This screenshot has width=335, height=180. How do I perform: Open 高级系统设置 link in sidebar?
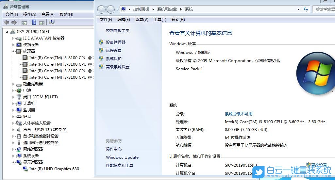118,67
